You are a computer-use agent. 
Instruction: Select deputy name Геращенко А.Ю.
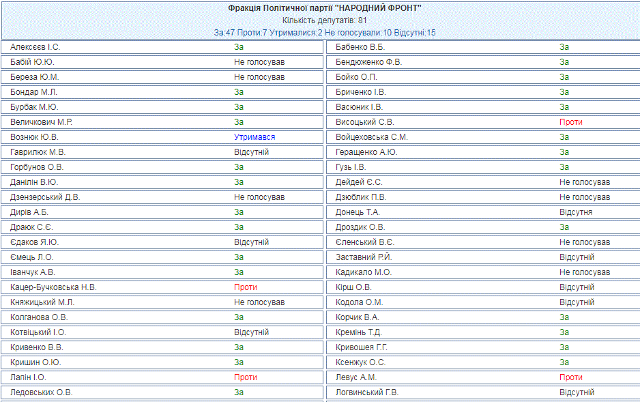366,152
